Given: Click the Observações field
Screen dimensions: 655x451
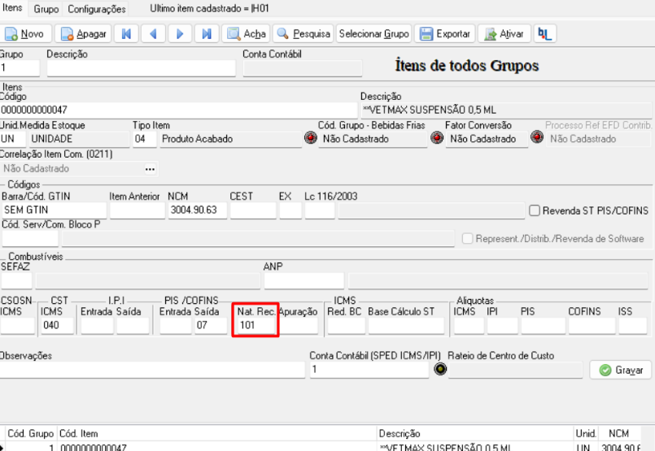Looking at the screenshot, I should click(152, 370).
